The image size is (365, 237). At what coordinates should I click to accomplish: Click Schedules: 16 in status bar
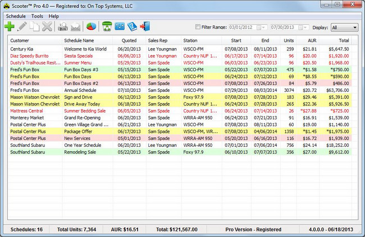point(26,230)
